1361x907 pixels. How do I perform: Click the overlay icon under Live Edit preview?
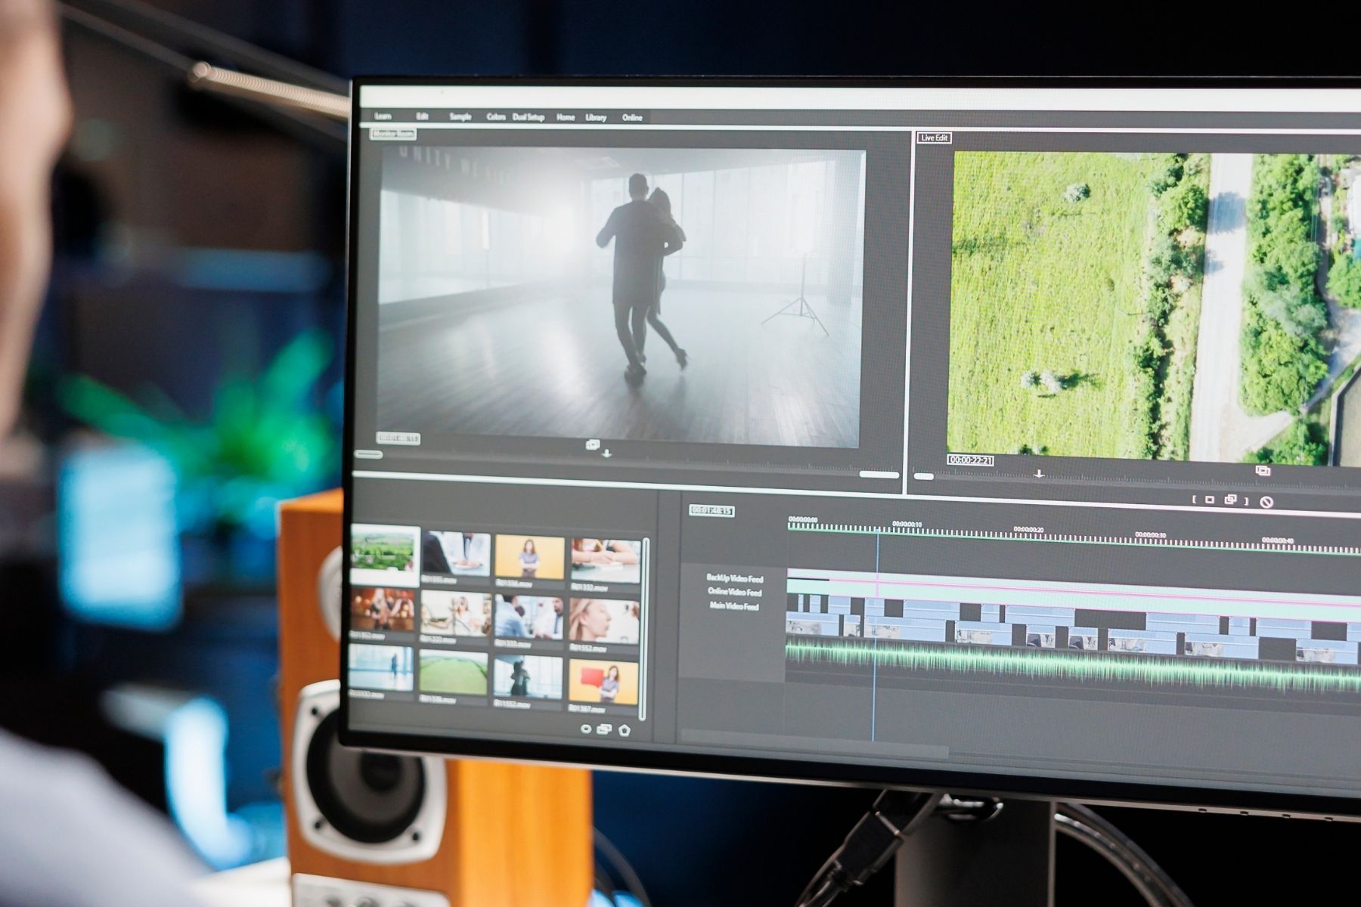[x=1262, y=470]
